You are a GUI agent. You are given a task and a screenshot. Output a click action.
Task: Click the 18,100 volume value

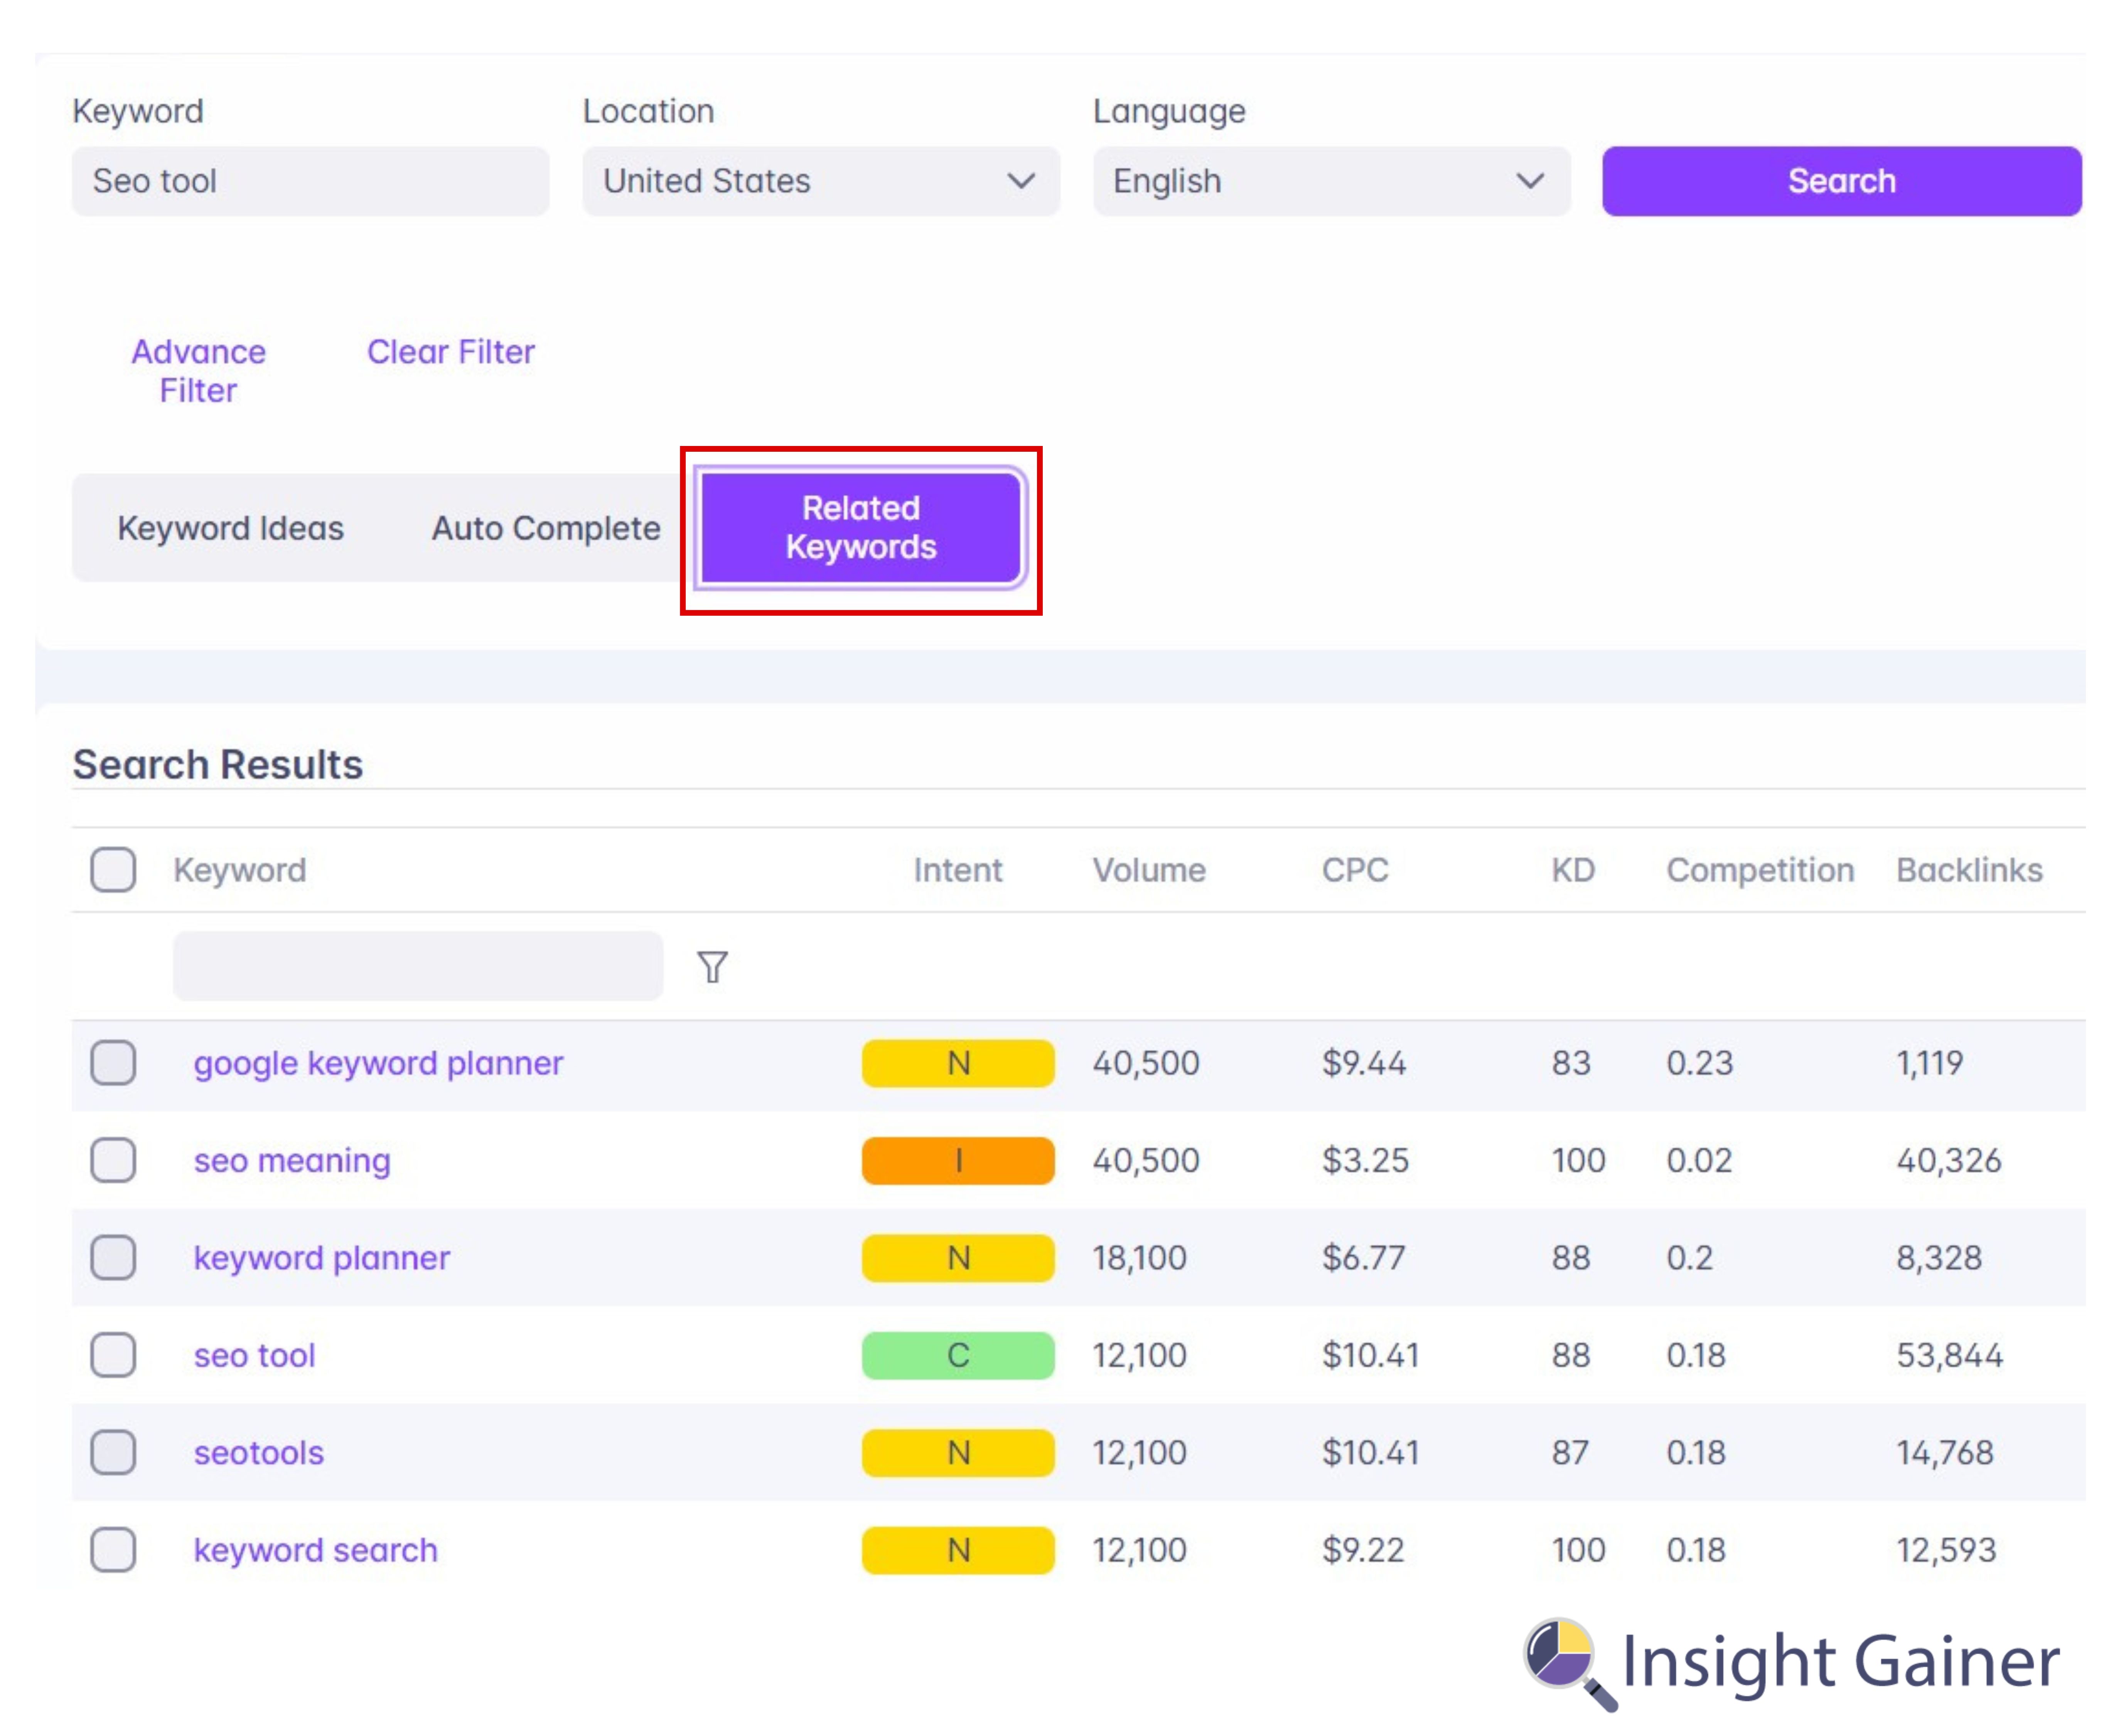tap(1140, 1258)
